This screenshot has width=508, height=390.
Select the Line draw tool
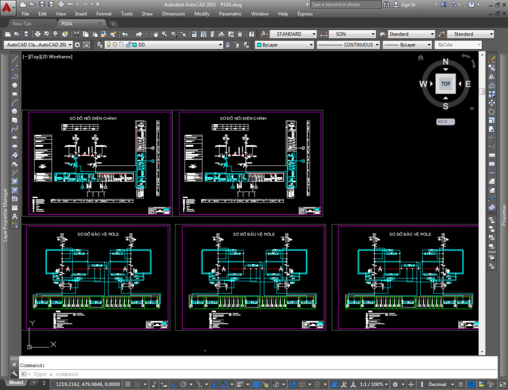click(x=15, y=58)
